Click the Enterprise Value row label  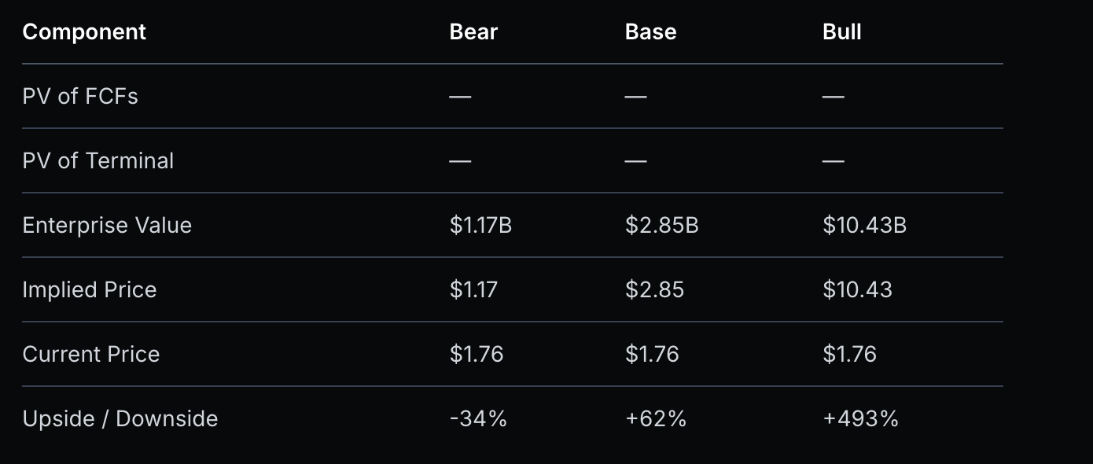[107, 226]
